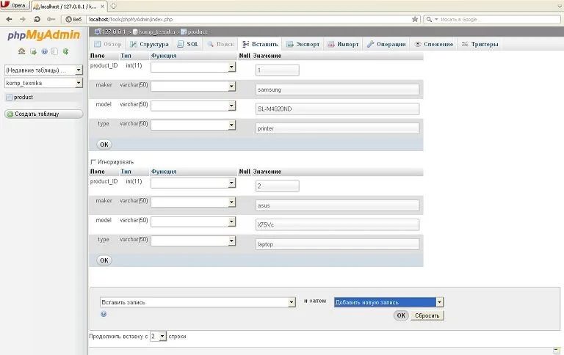The image size is (564, 355).
Task: Click the samsung maker value field
Action: tap(337, 89)
